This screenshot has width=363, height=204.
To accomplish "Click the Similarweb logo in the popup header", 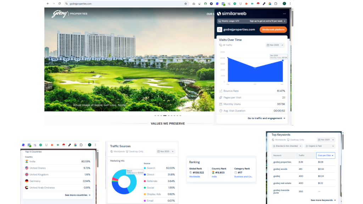I will tap(231, 13).
